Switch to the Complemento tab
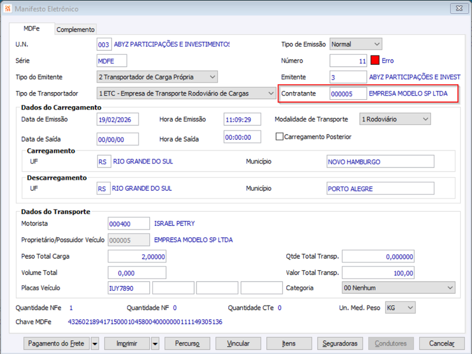This screenshot has height=354, width=472. pos(76,29)
